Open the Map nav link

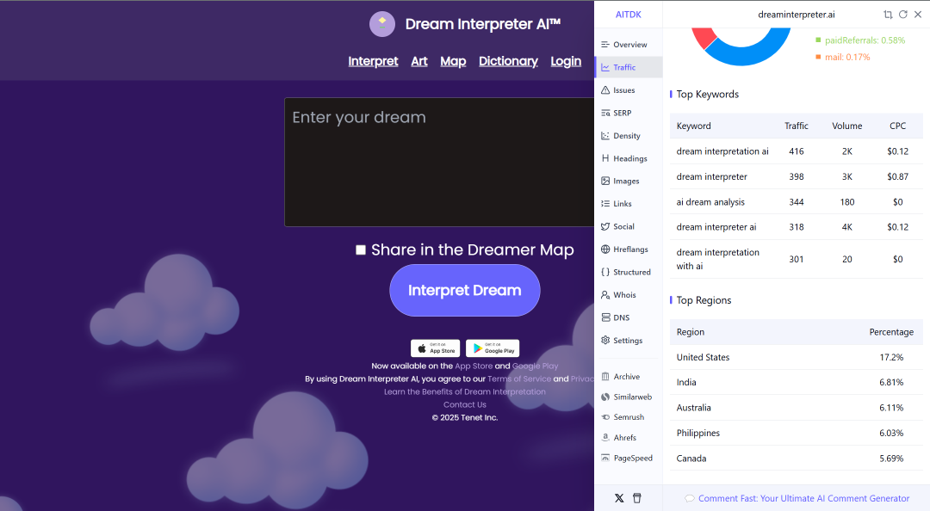(453, 61)
